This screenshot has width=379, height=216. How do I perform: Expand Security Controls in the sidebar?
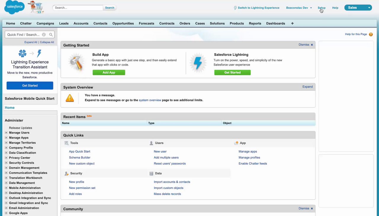(x=6, y=163)
